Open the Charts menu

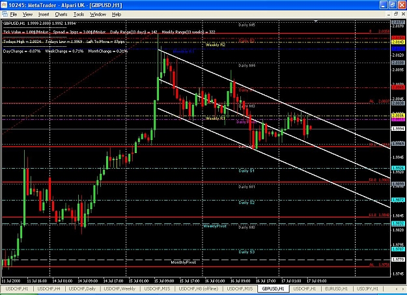pos(61,14)
